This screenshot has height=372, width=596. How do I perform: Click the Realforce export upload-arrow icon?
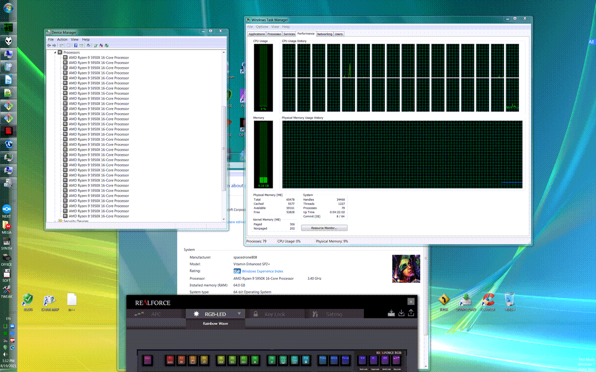click(411, 312)
